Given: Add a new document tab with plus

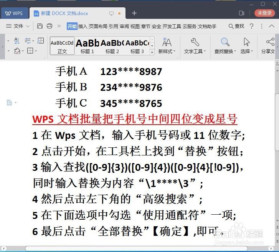Looking at the screenshot, I should [134, 13].
